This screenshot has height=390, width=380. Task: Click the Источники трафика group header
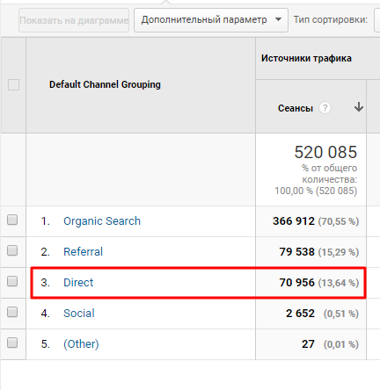[306, 58]
